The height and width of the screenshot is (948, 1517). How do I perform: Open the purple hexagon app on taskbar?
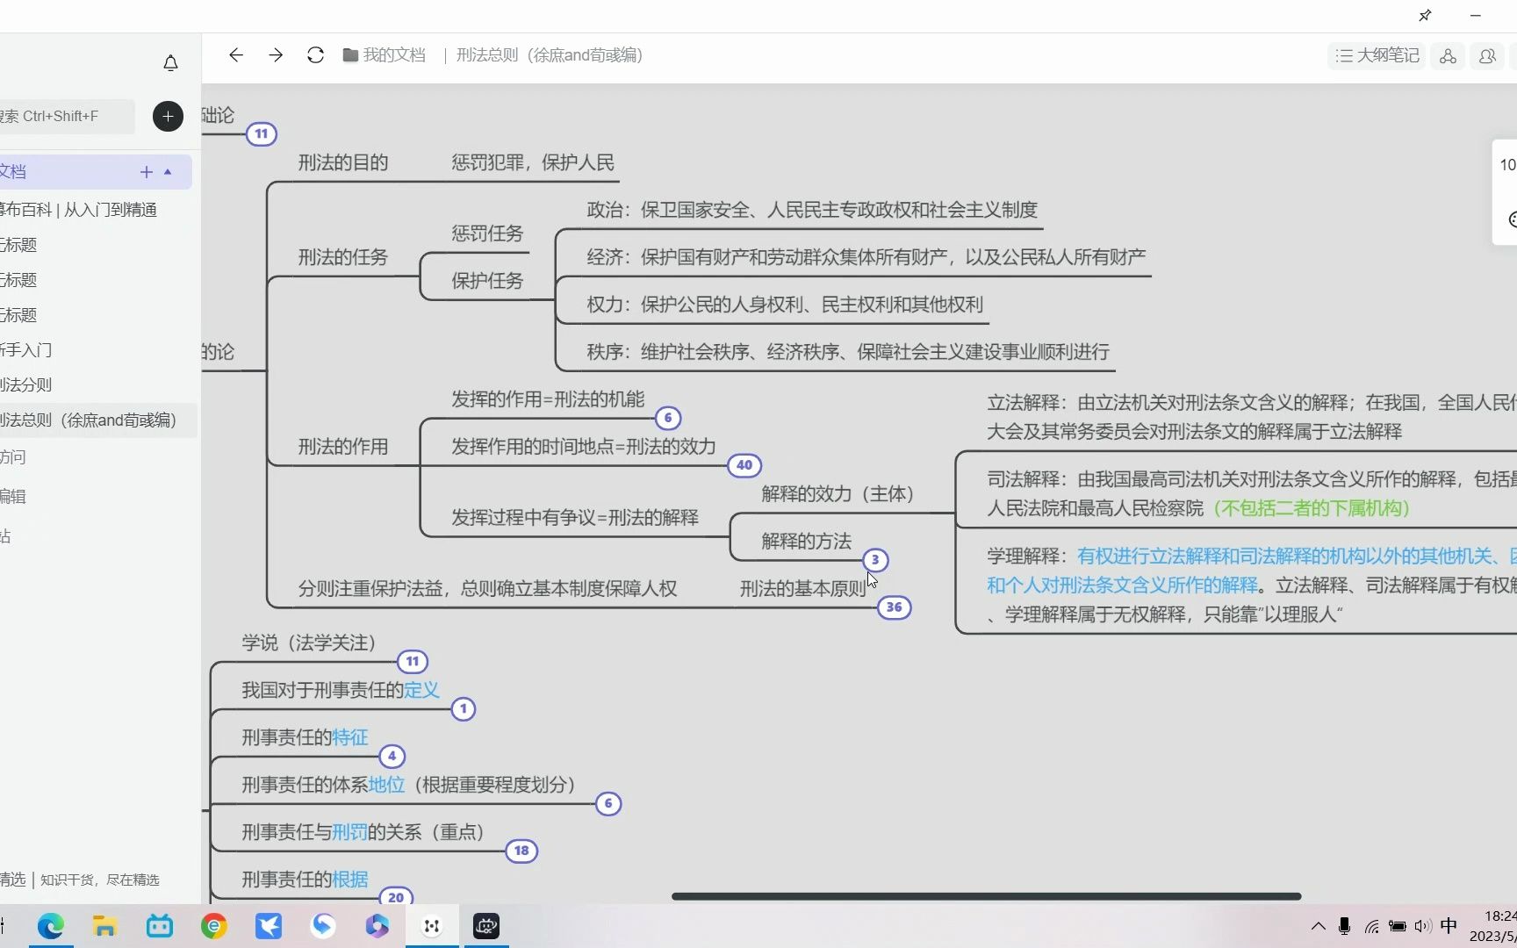point(377,926)
